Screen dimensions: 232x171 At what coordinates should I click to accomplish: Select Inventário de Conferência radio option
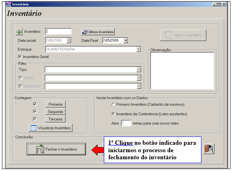pyautogui.click(x=113, y=114)
